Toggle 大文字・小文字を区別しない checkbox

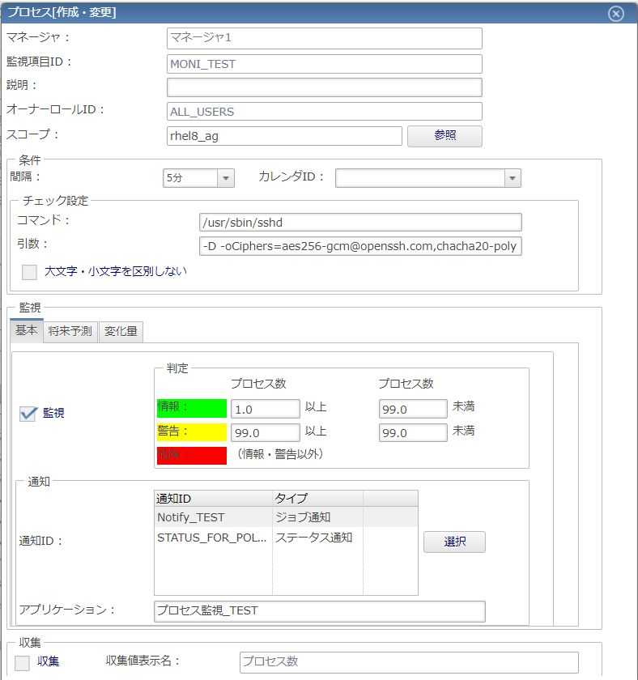tap(29, 272)
